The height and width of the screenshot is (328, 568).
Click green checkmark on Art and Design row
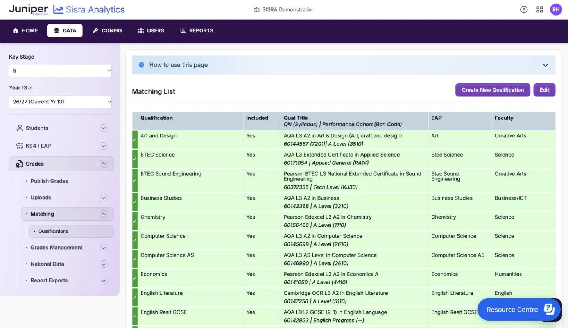pos(135,139)
